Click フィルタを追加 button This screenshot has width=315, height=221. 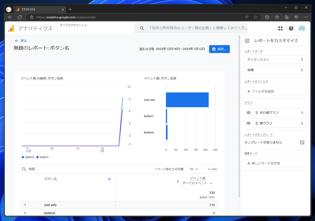pyautogui.click(x=275, y=91)
